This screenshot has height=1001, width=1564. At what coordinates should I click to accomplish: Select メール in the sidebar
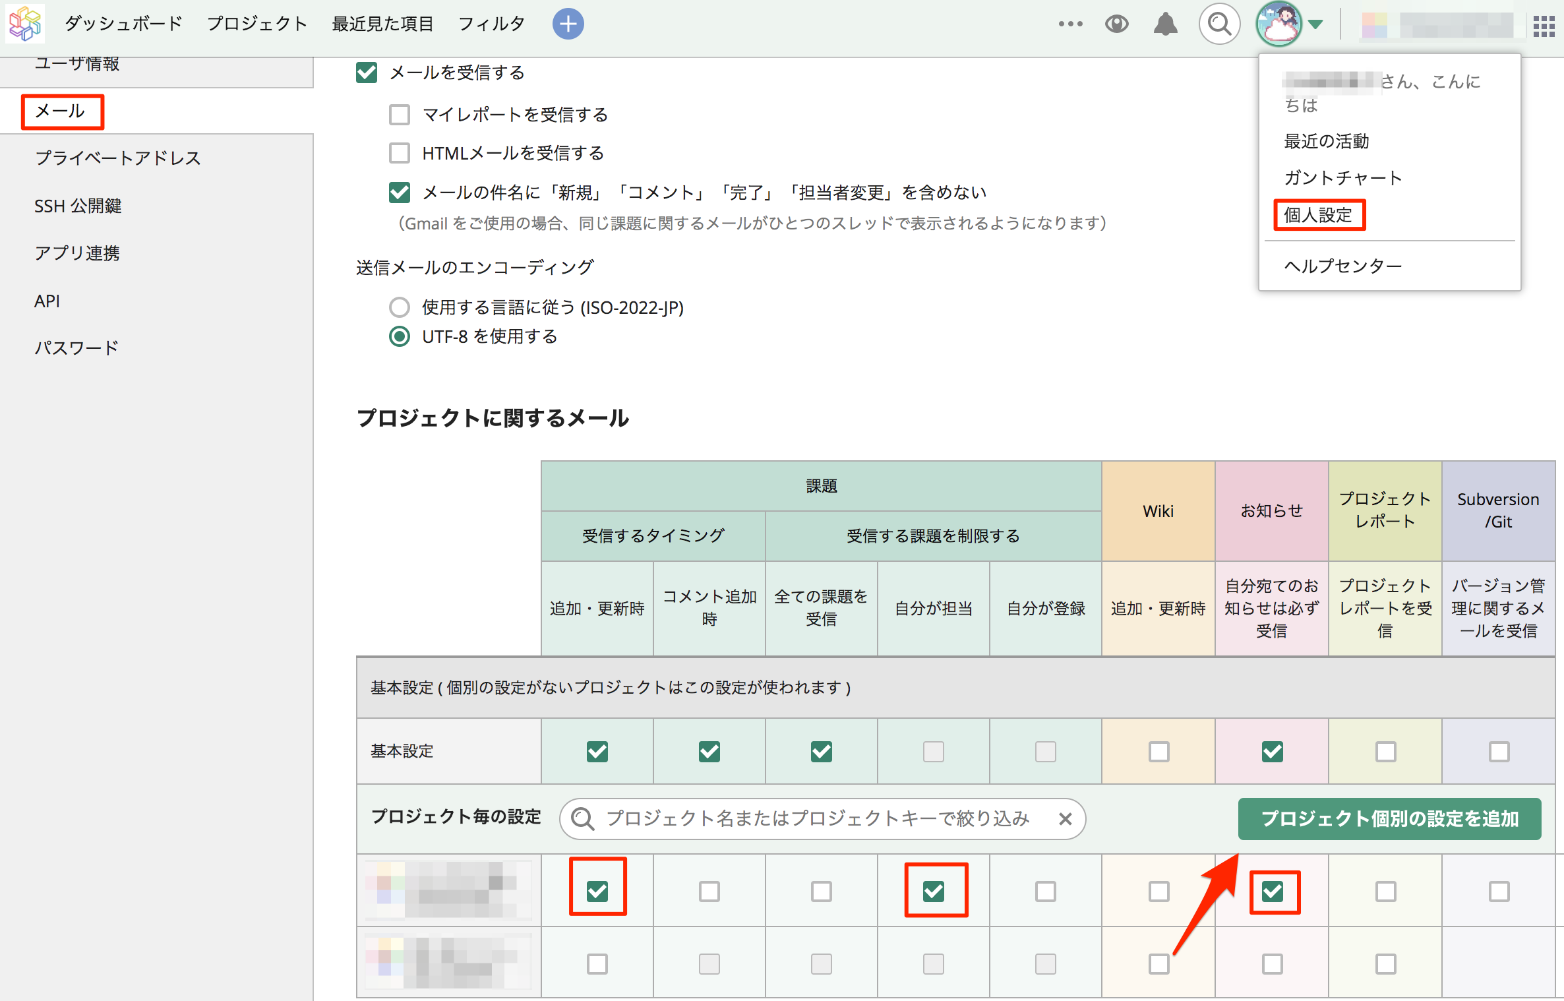coord(61,111)
